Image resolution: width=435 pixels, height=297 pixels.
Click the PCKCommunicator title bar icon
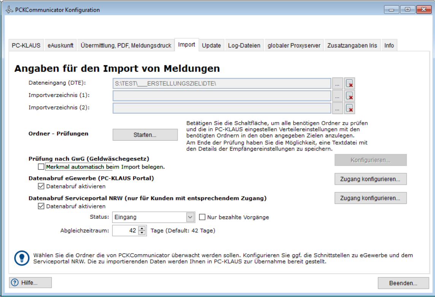click(9, 10)
